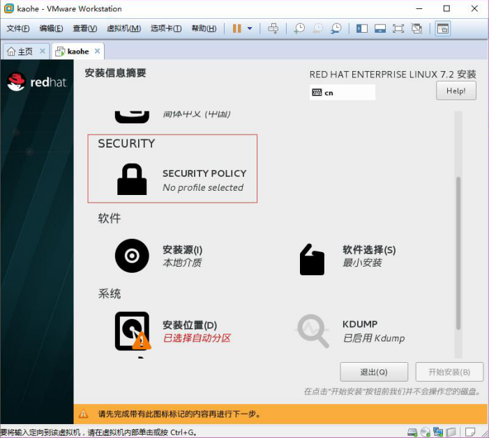Click the sound card status bar icon
Image resolution: width=489 pixels, height=438 pixels.
pyautogui.click(x=451, y=432)
